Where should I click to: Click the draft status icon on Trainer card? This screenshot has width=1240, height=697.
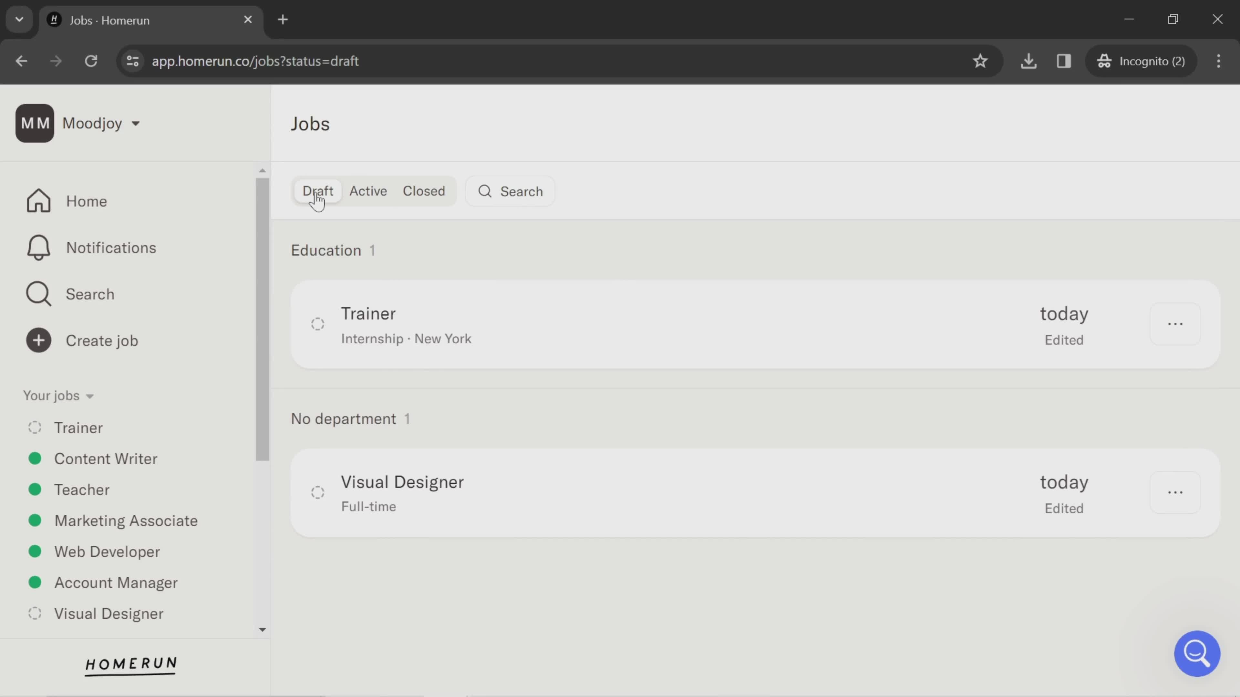click(x=318, y=324)
